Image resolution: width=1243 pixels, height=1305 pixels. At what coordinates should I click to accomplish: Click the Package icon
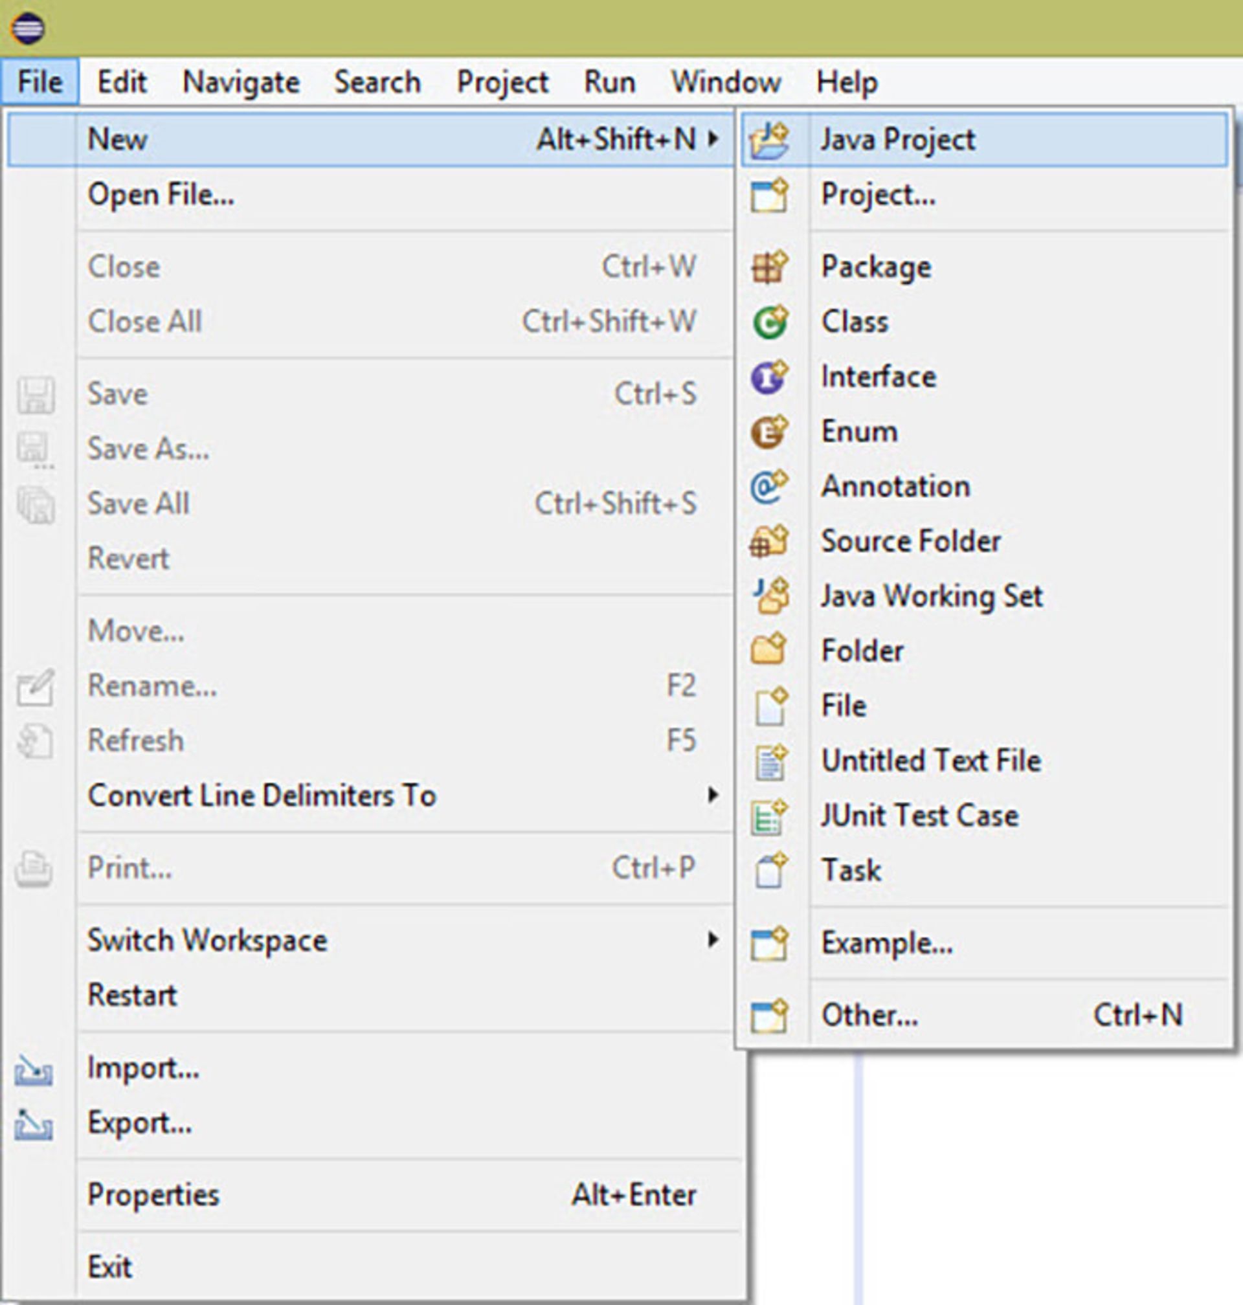(768, 267)
